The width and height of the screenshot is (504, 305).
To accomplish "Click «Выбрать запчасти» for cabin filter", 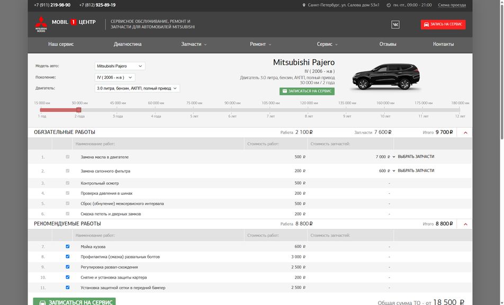I will pyautogui.click(x=416, y=171).
